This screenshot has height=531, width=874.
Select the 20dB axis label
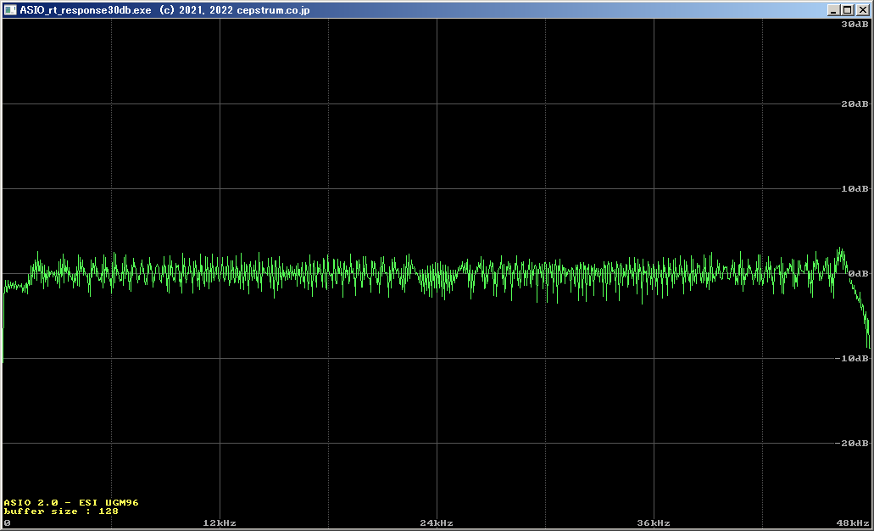coord(855,104)
